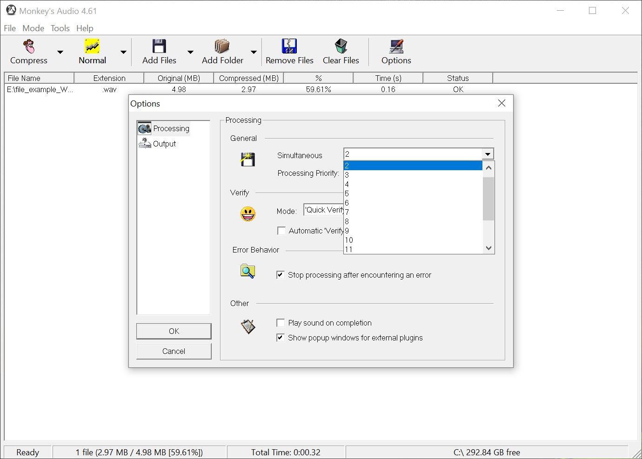
Task: Click the dropdown list scroll-down arrow
Action: (x=488, y=248)
